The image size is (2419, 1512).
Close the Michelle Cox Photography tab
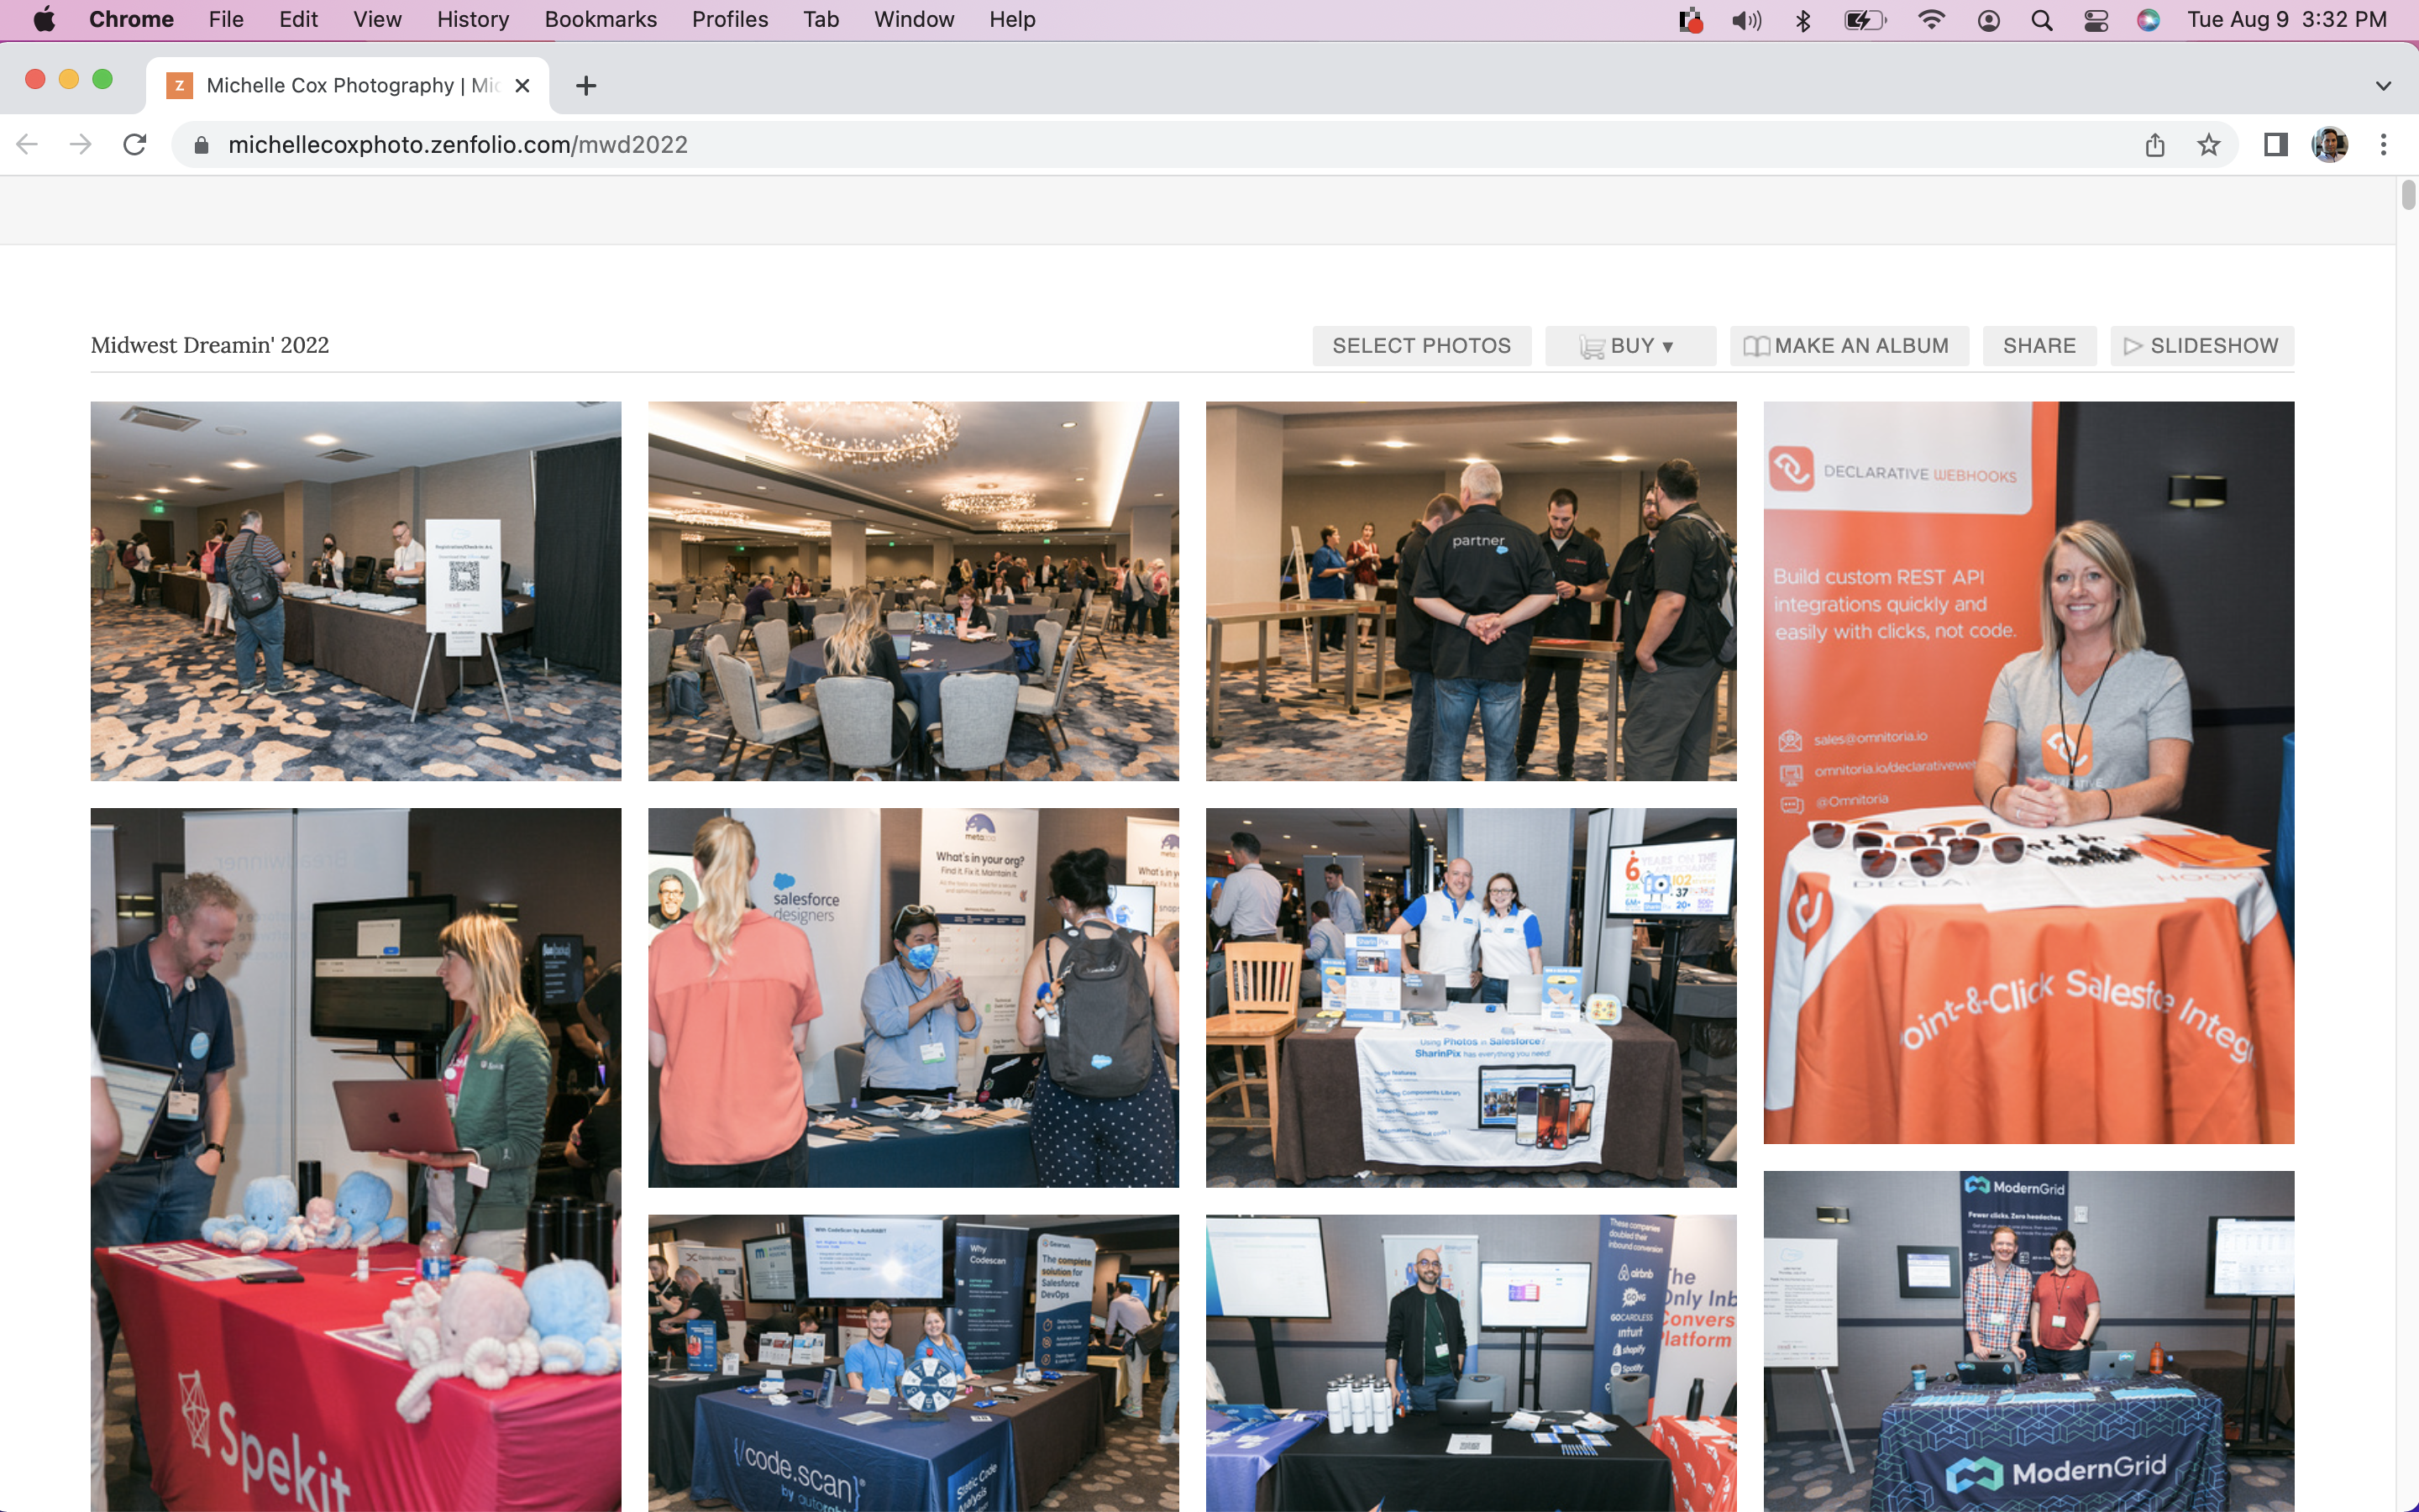pyautogui.click(x=522, y=86)
